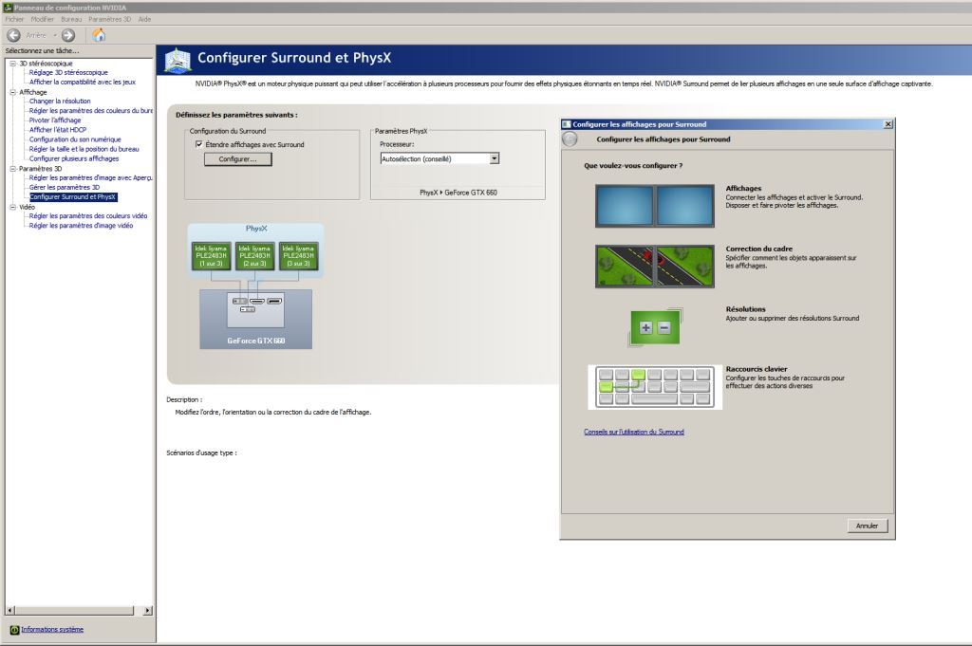The image size is (972, 646).
Task: Choose the Raccourcis clavier keyboard icon
Action: click(x=655, y=387)
